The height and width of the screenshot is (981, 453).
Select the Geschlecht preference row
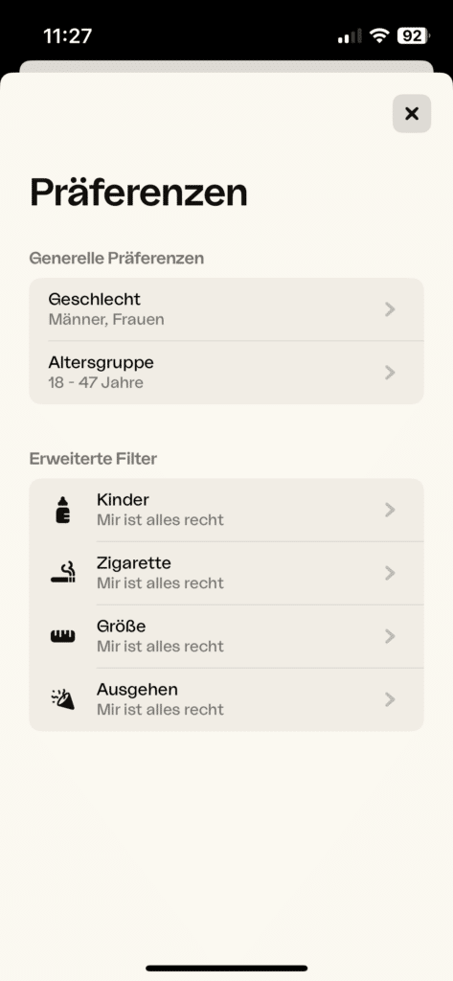click(x=226, y=309)
